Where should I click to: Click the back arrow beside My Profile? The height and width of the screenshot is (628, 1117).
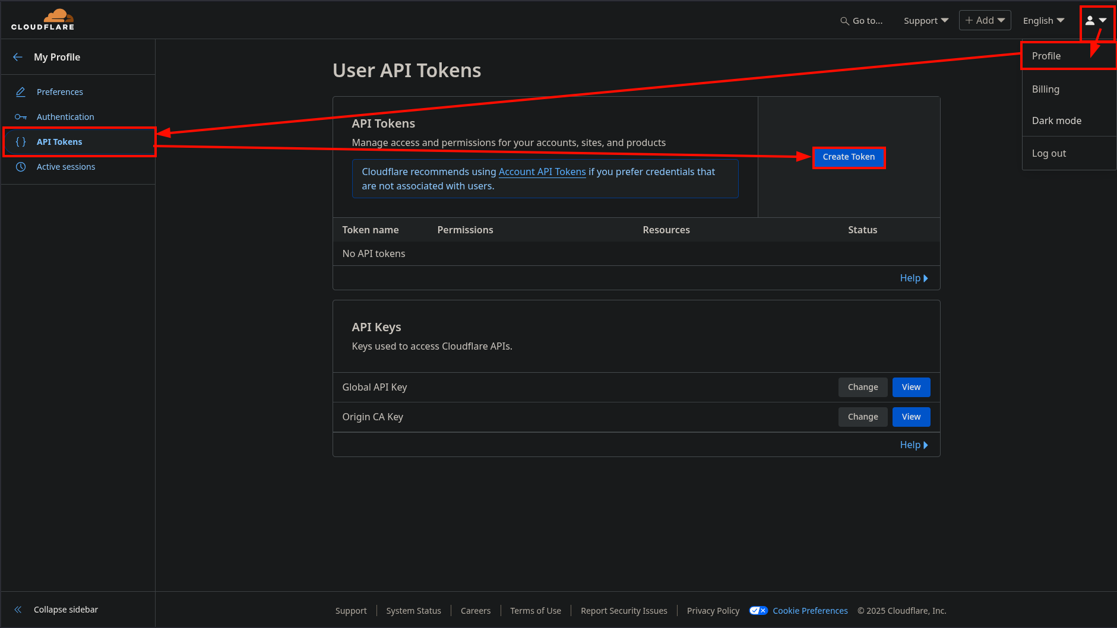coord(18,57)
